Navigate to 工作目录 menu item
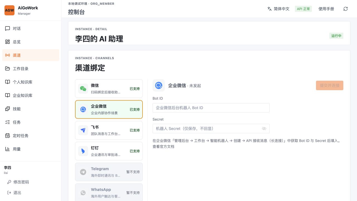Image resolution: width=357 pixels, height=201 pixels. click(31, 69)
